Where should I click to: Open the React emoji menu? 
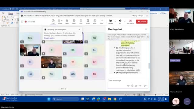pos(74,21)
